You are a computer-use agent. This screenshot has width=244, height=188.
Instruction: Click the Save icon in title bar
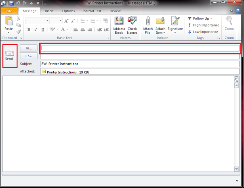[11, 3]
